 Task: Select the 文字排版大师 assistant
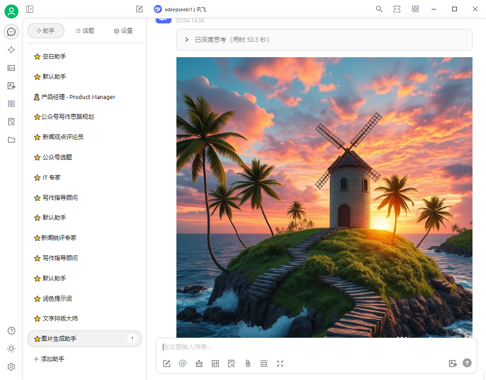[x=60, y=318]
